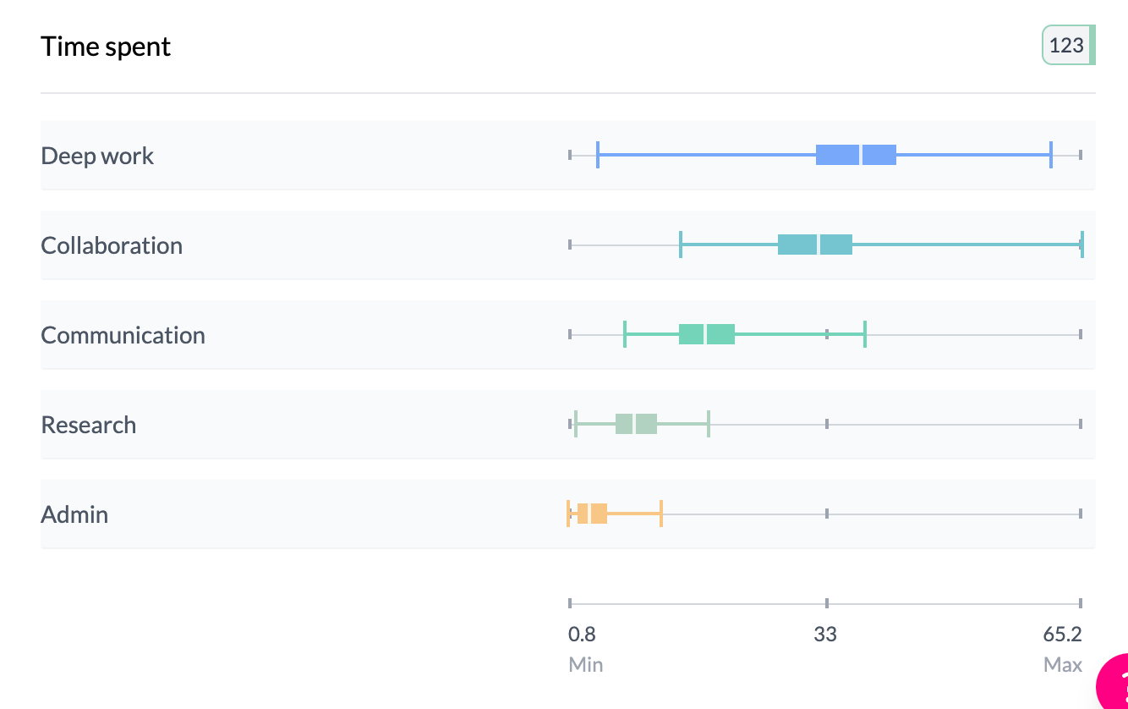Click the Time spent heading
The width and height of the screenshot is (1128, 709).
pyautogui.click(x=106, y=47)
